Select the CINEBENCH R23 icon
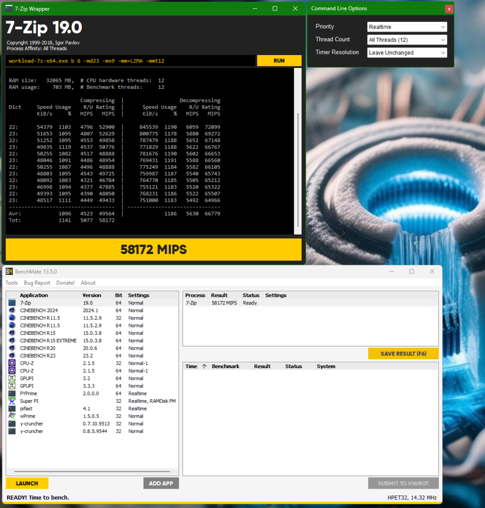The image size is (485, 508). 12,356
